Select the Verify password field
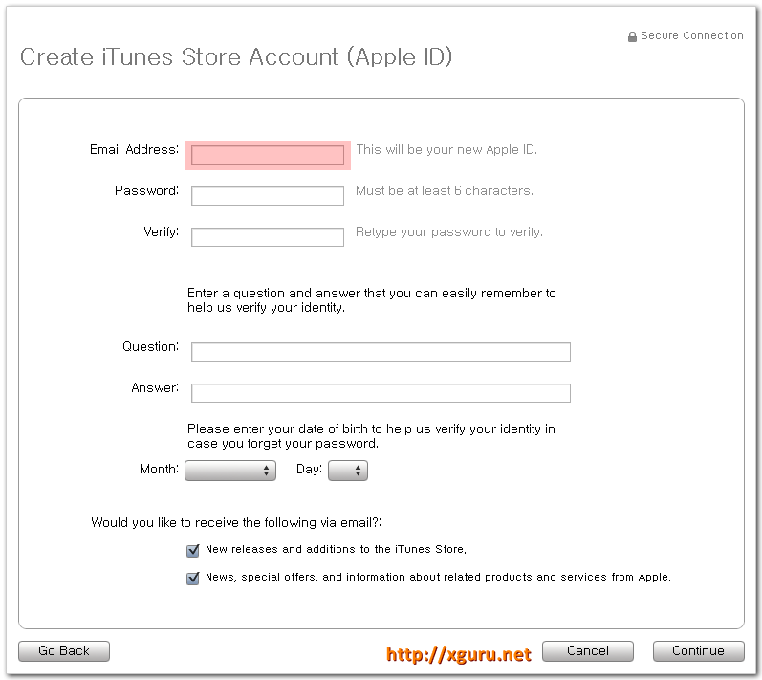This screenshot has height=680, width=762. (268, 237)
